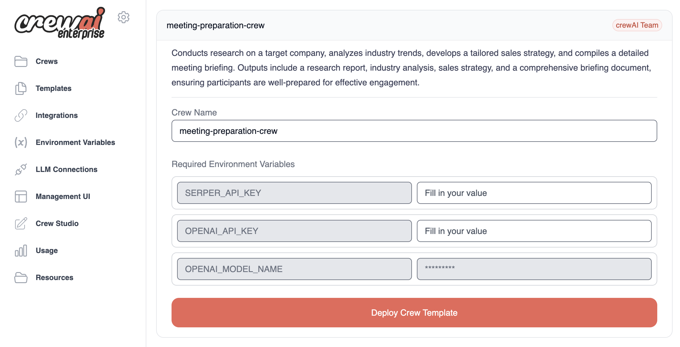Go to LLM Connections page

point(66,170)
